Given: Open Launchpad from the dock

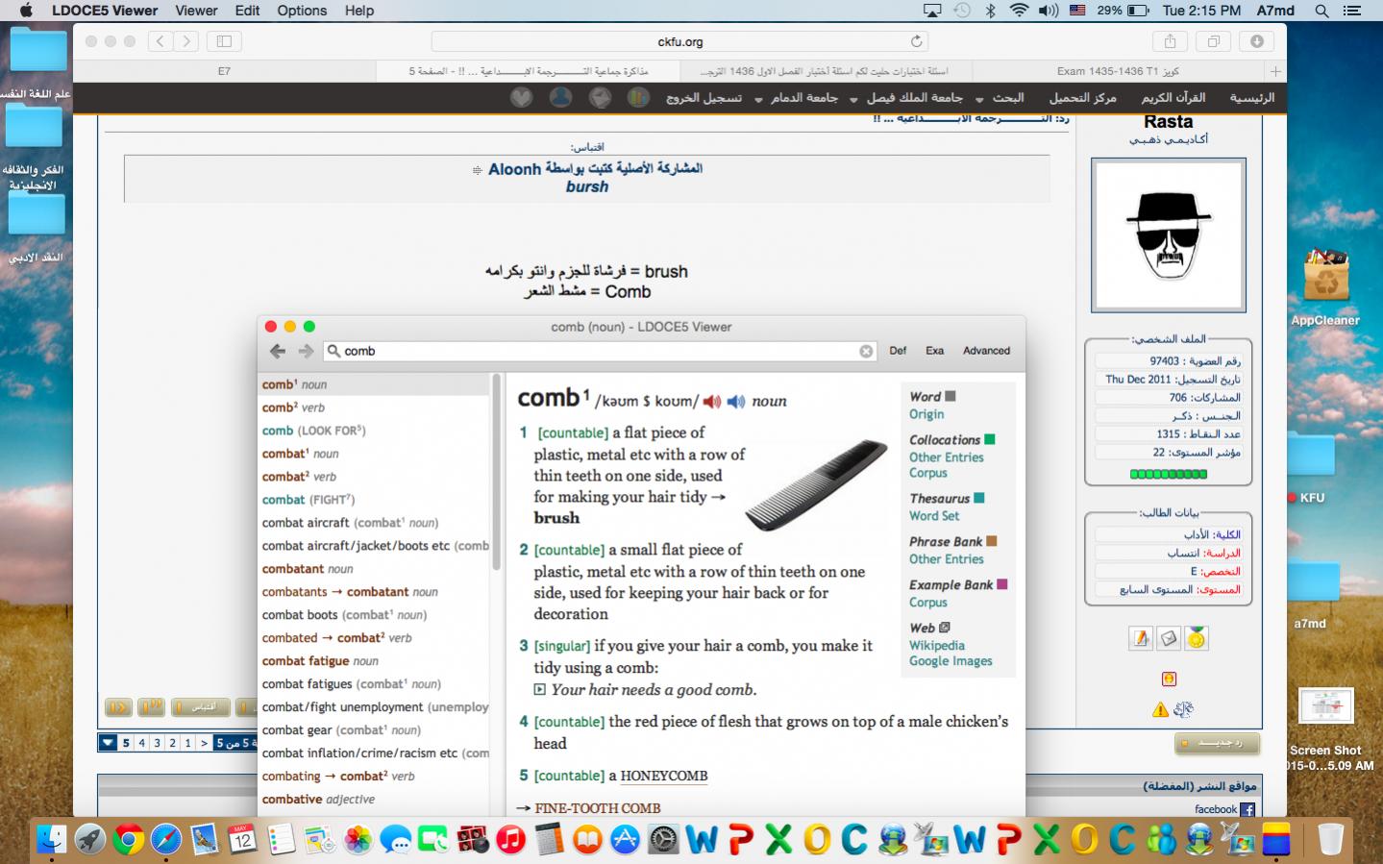Looking at the screenshot, I should 89,840.
